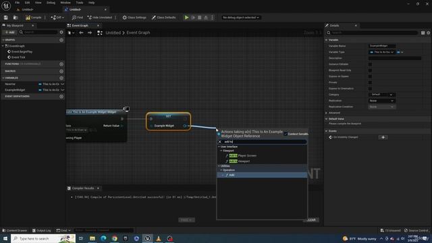Click the Unreal Engine logo icon
This screenshot has width=432, height=243.
(6, 5)
